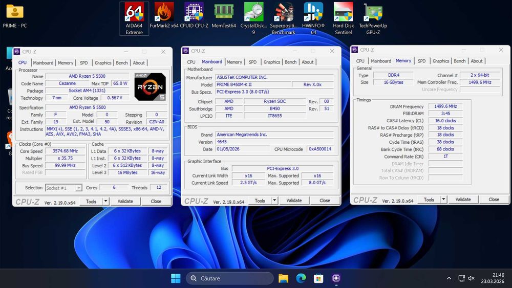Expand Tools arrow in middle CPU-Z window
The image size is (512, 288).
coord(274,200)
